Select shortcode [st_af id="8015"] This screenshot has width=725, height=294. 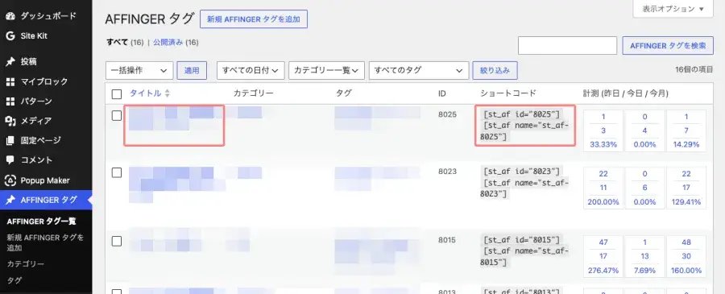coord(521,240)
